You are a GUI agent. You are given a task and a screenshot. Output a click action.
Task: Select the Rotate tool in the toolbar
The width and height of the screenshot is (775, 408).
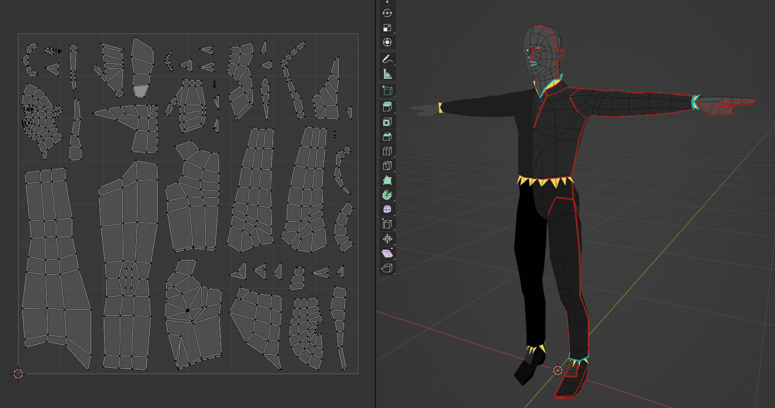[387, 13]
